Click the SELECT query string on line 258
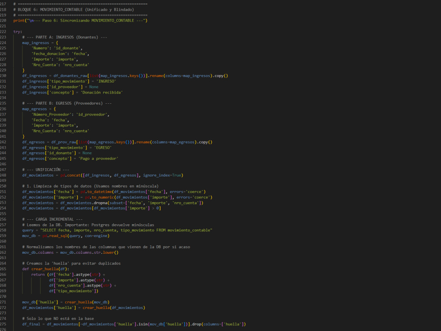441x331 pixels. pyautogui.click(x=126, y=230)
